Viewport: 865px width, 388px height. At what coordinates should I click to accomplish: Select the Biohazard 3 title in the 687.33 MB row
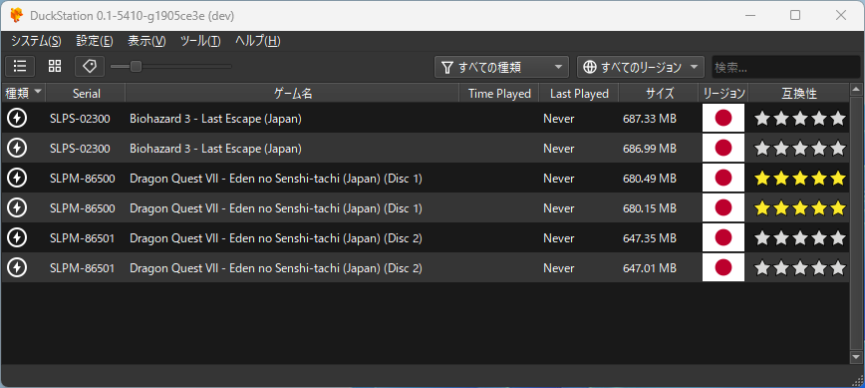pyautogui.click(x=215, y=118)
